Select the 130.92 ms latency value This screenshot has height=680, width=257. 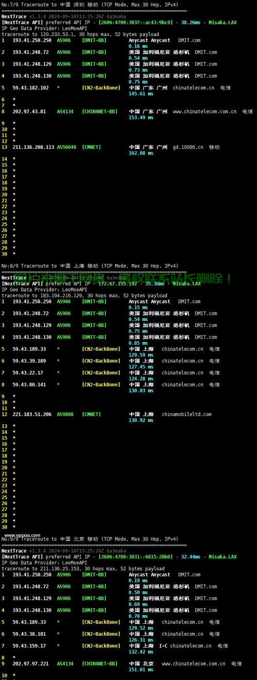tap(141, 420)
